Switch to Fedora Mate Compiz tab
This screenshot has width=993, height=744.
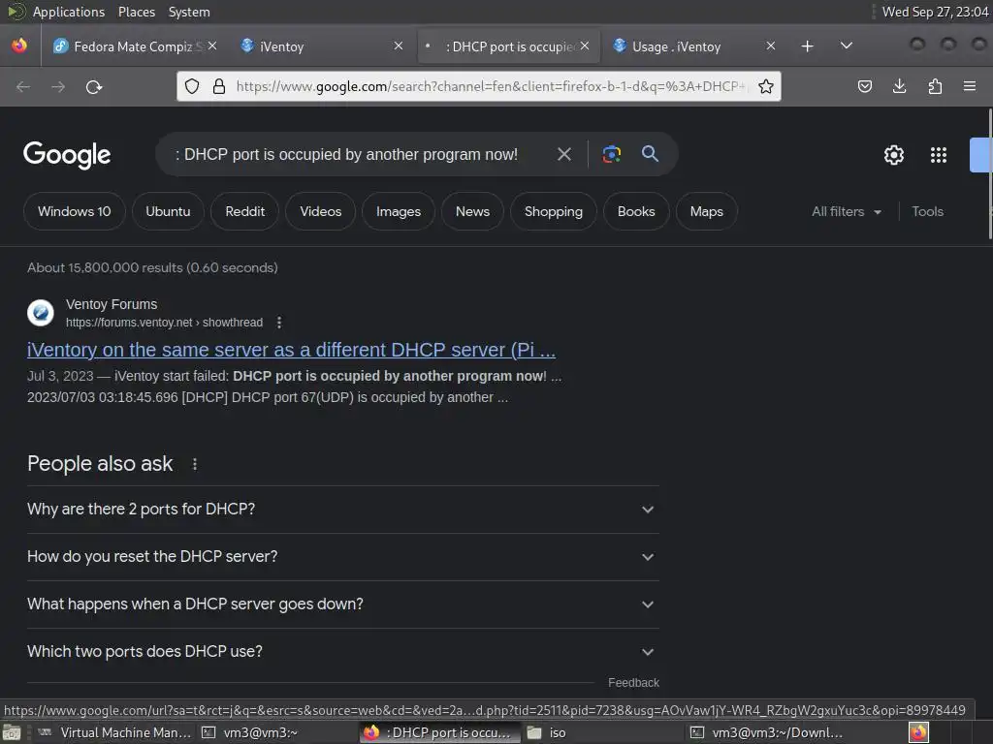(133, 46)
